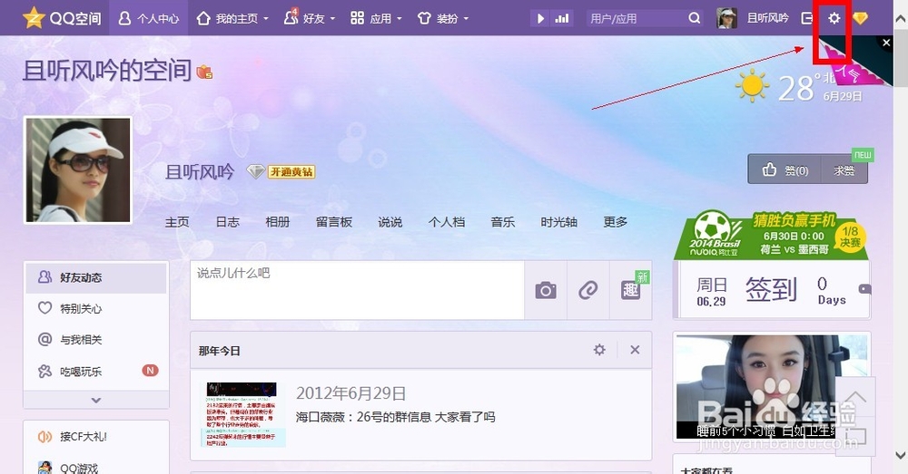
Task: Go to the 相册 tab
Action: point(277,222)
